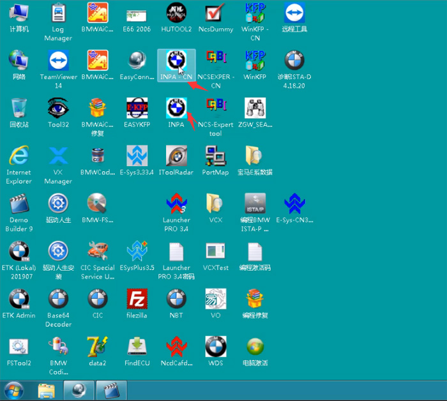447x401 pixels.
Task: Select the FSTool2 shortcut
Action: pos(19,351)
